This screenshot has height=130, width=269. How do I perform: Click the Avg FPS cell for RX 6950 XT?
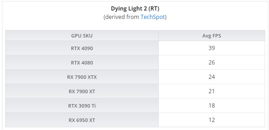pyautogui.click(x=212, y=120)
